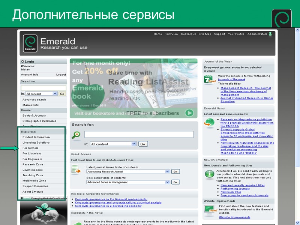Open the Advanced Series in Management dropdown
The image size is (300, 225).
(x=128, y=182)
